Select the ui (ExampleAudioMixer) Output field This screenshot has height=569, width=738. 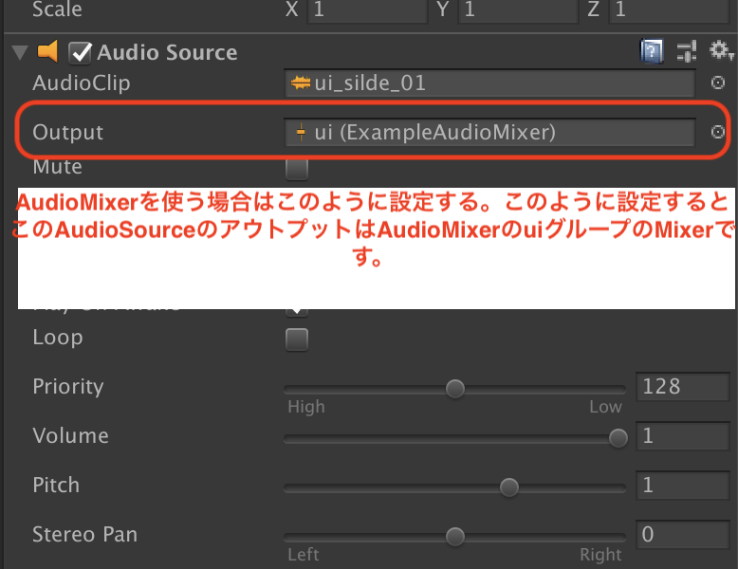[489, 132]
